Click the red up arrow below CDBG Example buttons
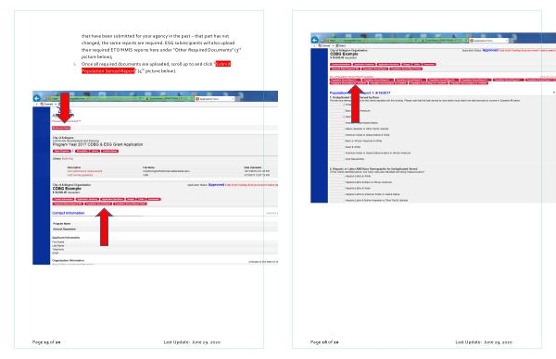Viewport: 556px width, 359px height. click(x=104, y=227)
